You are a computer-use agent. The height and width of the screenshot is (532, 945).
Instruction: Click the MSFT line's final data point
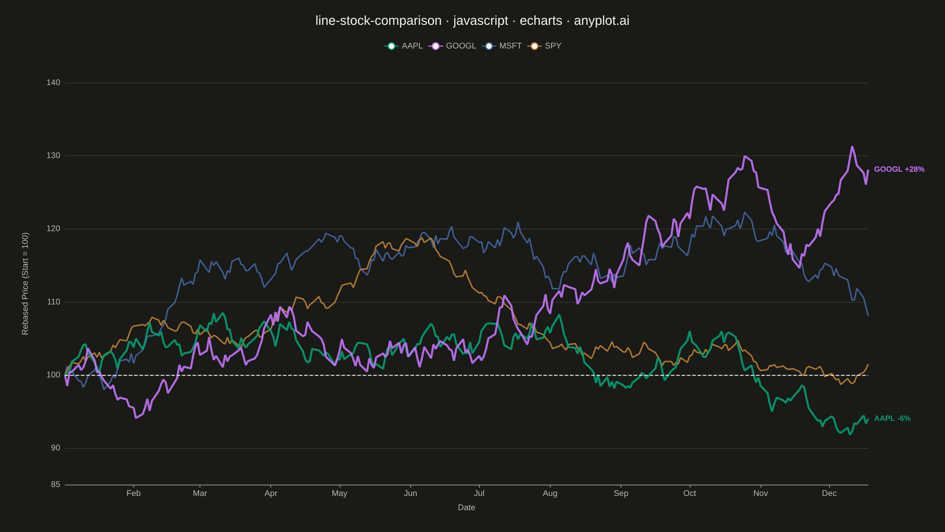[868, 315]
